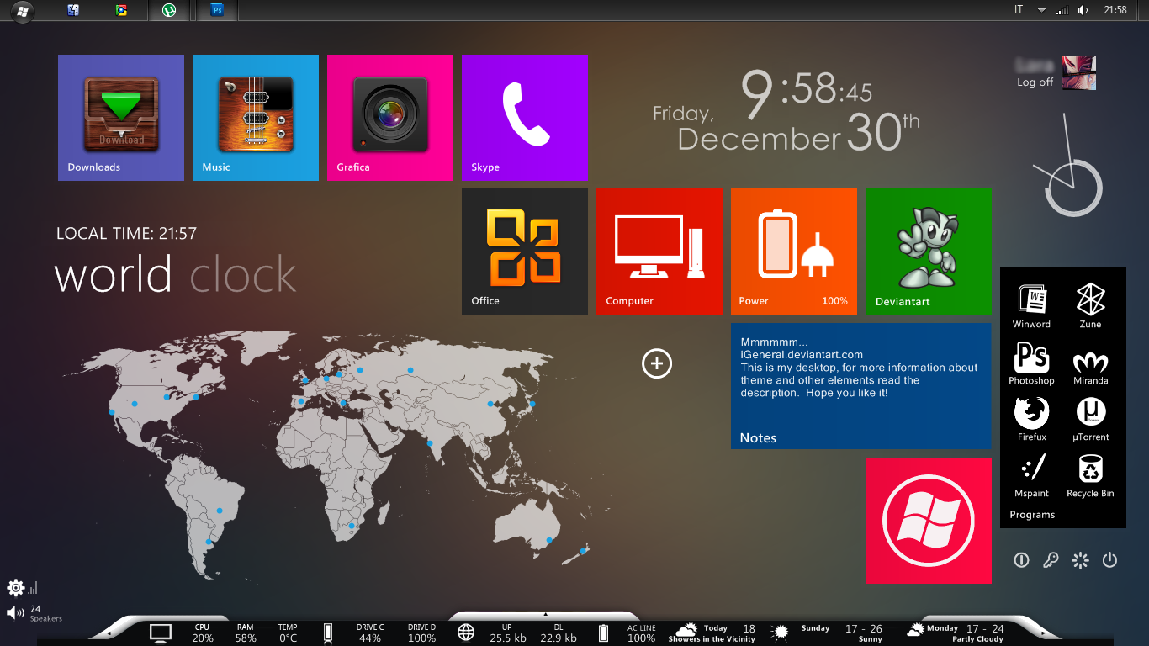Start Firefox from the Programs panel
This screenshot has width=1149, height=646.
click(x=1031, y=420)
